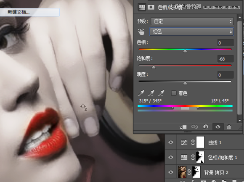The width and height of the screenshot is (244, 182).
Task: Click the Hue/Saturation adjustment icon in panel header
Action: pyautogui.click(x=142, y=7)
